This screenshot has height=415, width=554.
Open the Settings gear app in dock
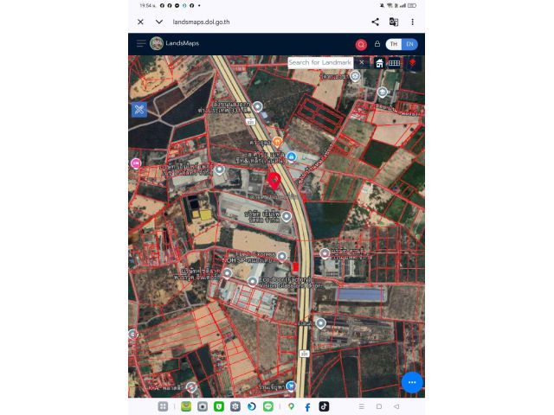pos(235,406)
